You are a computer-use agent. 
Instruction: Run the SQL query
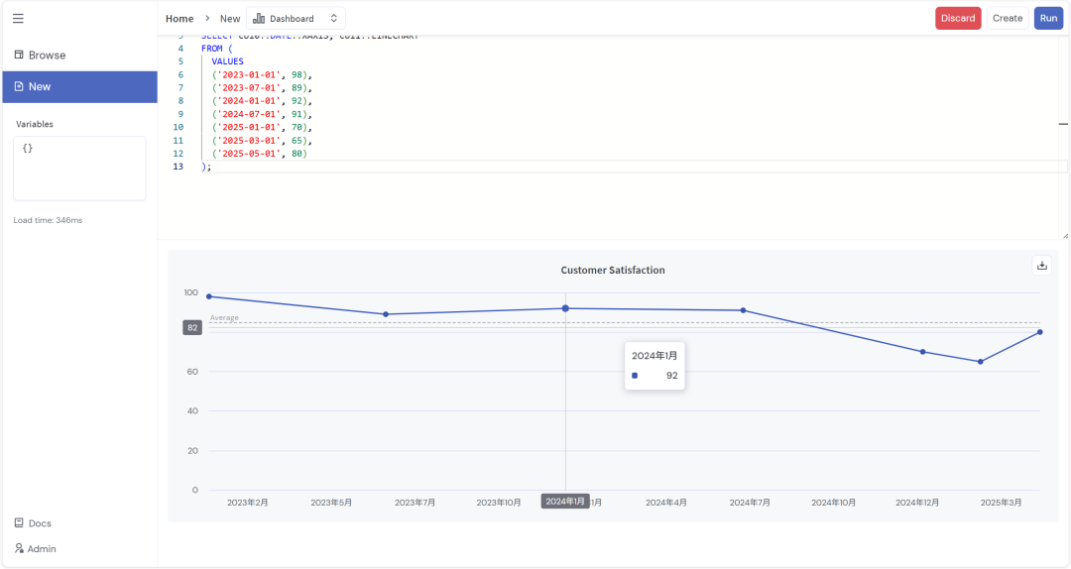click(1048, 18)
